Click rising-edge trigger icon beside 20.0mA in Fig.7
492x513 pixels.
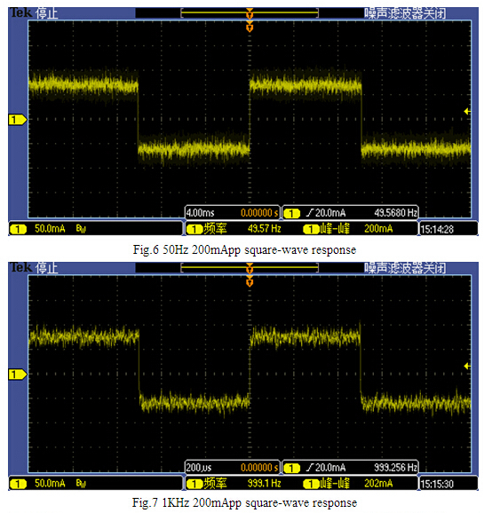pyautogui.click(x=310, y=468)
